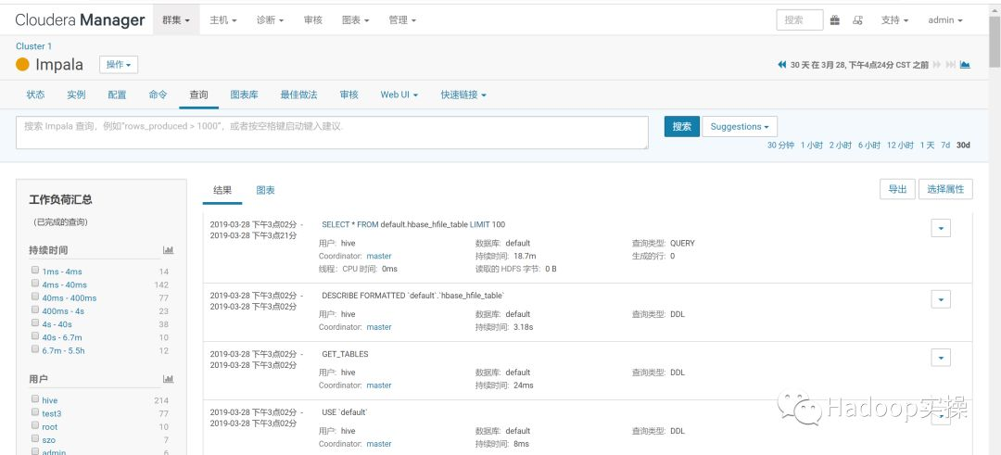The image size is (1001, 455).
Task: Open histogram icon beside 用户
Action: [x=169, y=379]
